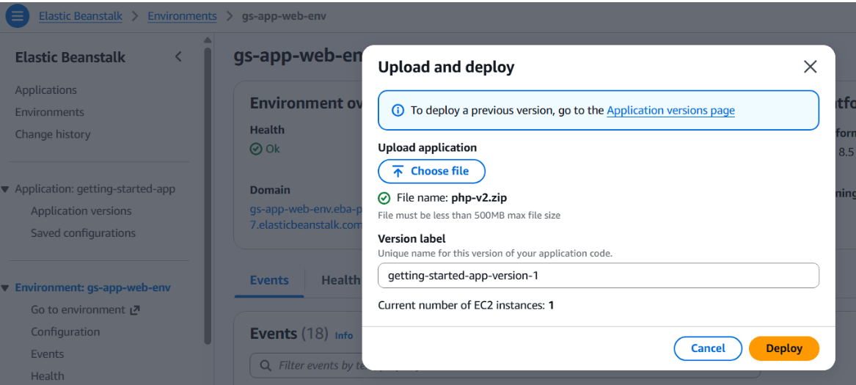The width and height of the screenshot is (856, 385).
Task: Open the hamburger navigation menu
Action: (18, 15)
